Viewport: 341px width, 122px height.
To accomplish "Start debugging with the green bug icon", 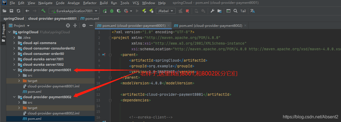I will coord(112,11).
